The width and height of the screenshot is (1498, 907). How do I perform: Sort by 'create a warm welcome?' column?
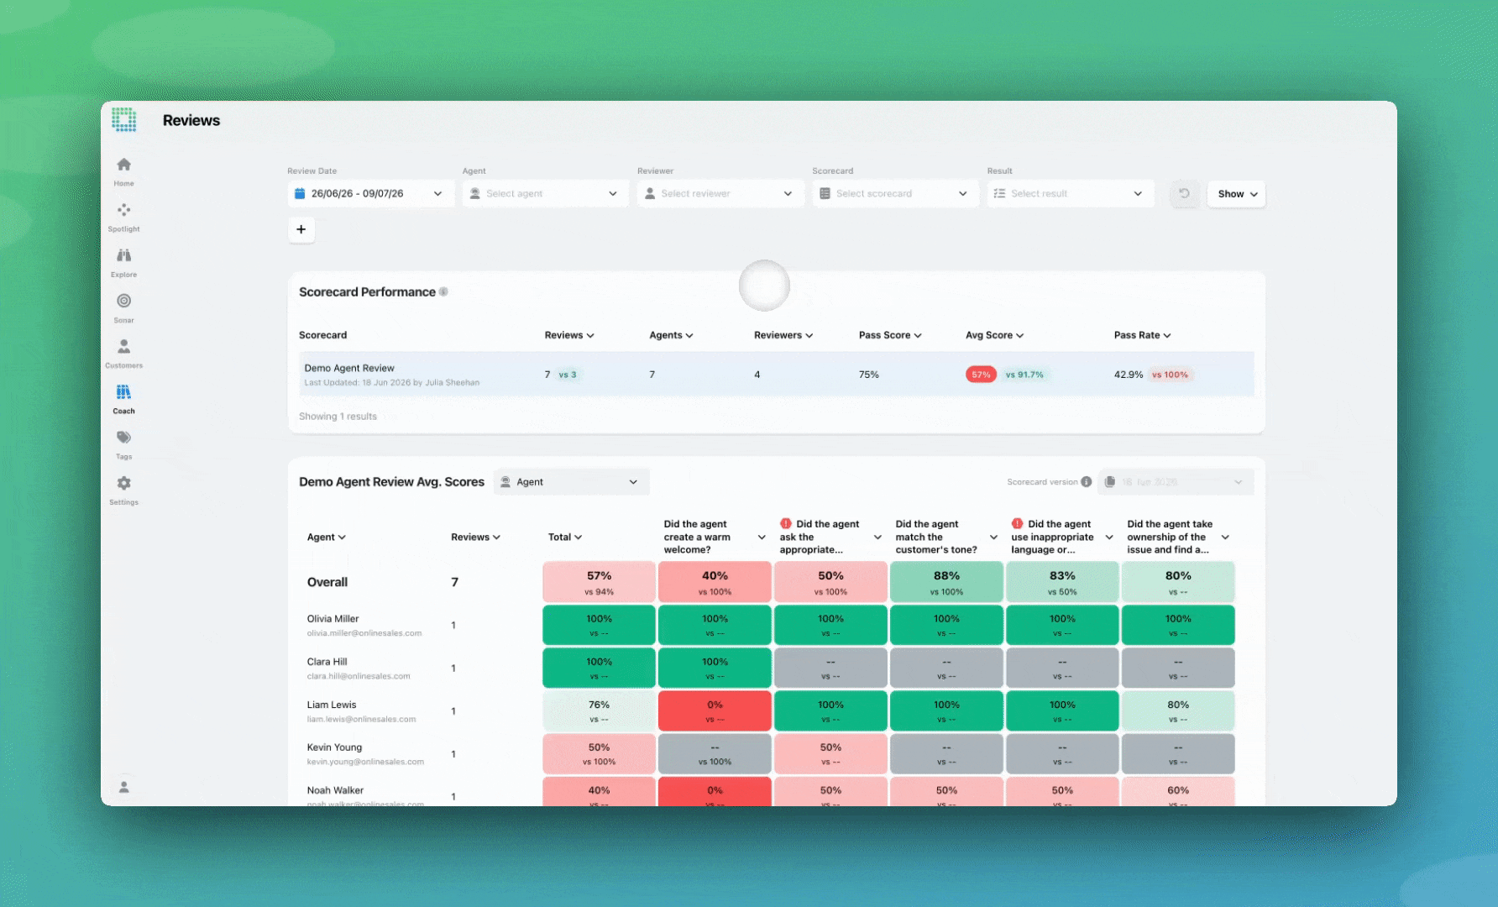pyautogui.click(x=715, y=537)
